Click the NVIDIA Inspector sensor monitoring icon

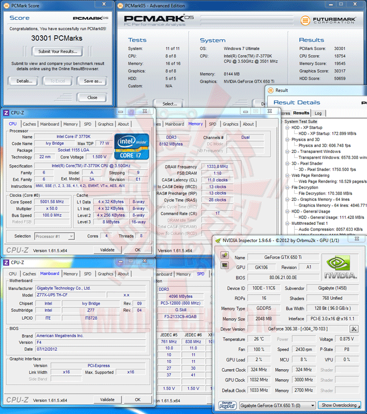[x=224, y=265]
